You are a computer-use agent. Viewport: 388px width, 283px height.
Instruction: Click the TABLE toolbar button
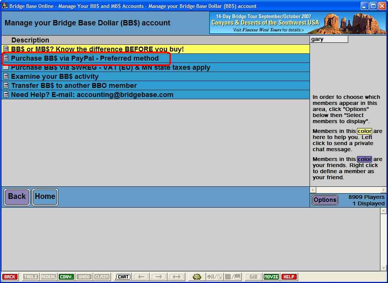(x=30, y=277)
